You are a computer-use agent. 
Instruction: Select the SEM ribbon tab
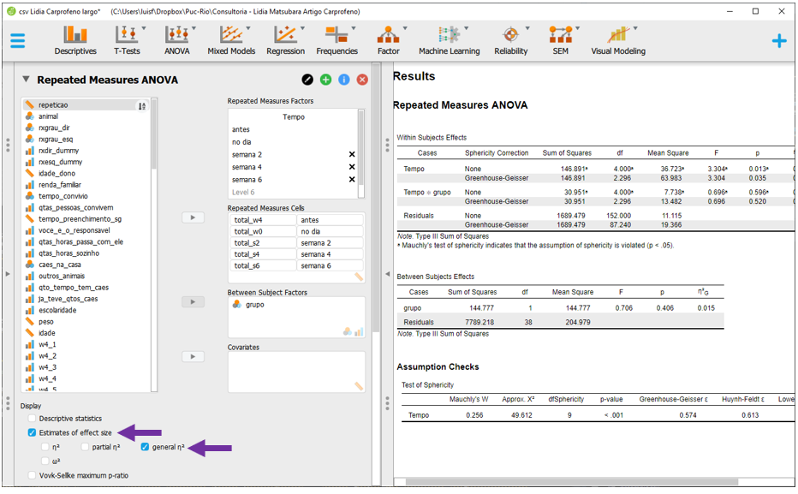(560, 40)
